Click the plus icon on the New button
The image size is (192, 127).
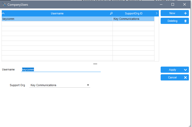pyautogui.click(x=185, y=13)
